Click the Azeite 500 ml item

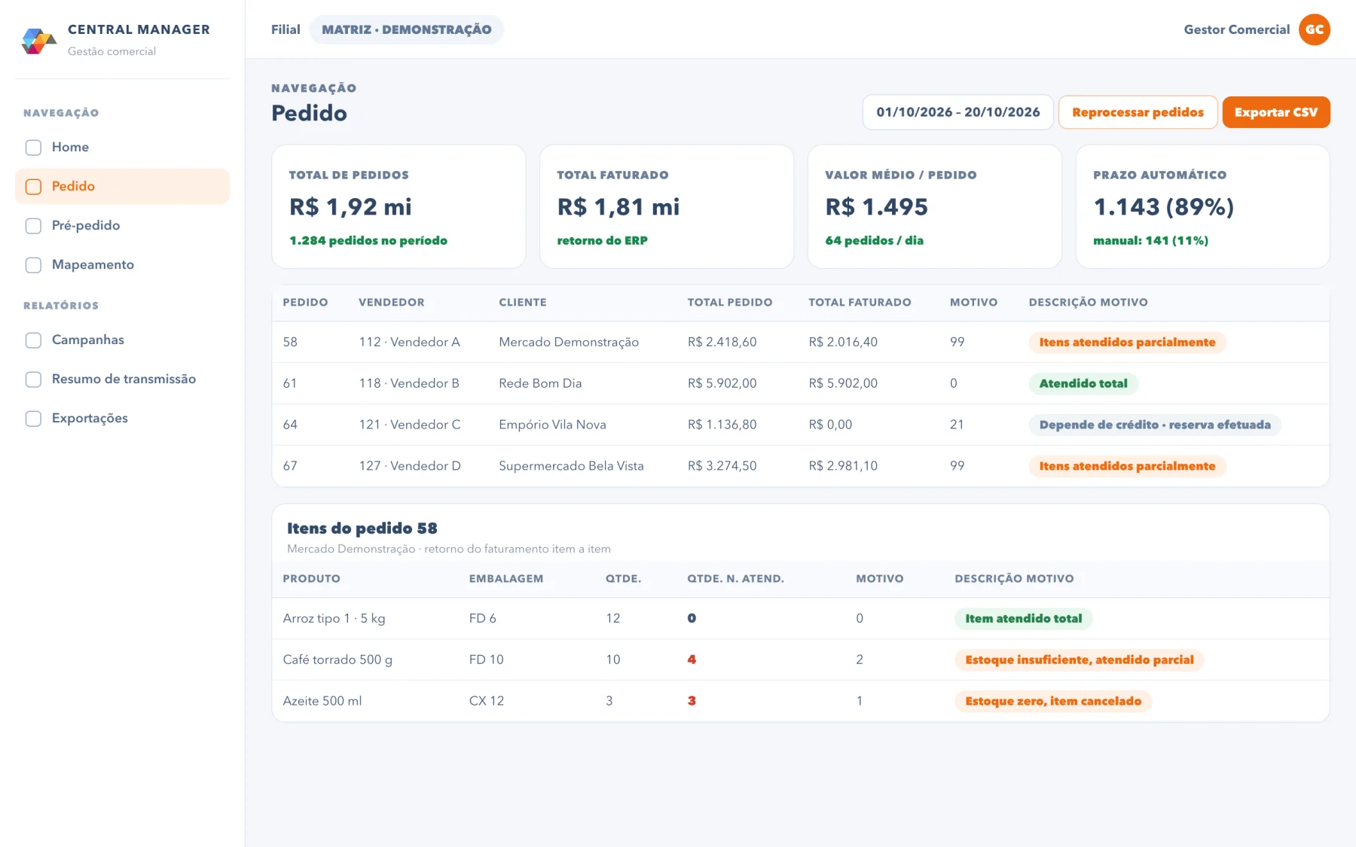pos(322,701)
